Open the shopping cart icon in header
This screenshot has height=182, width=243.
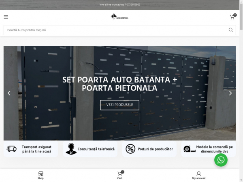pos(233,17)
